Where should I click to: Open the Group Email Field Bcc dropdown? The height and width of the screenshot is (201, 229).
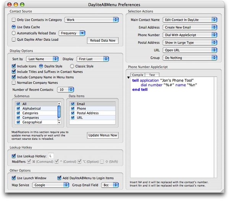(110, 185)
